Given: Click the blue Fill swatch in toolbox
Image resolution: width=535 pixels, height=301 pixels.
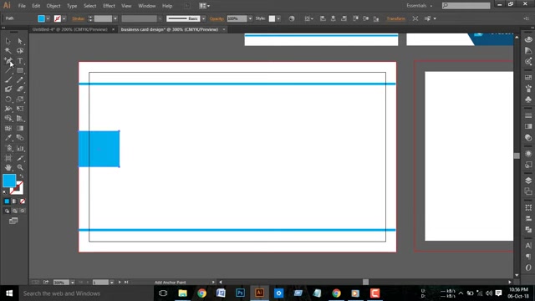Looking at the screenshot, I should click(x=9, y=181).
